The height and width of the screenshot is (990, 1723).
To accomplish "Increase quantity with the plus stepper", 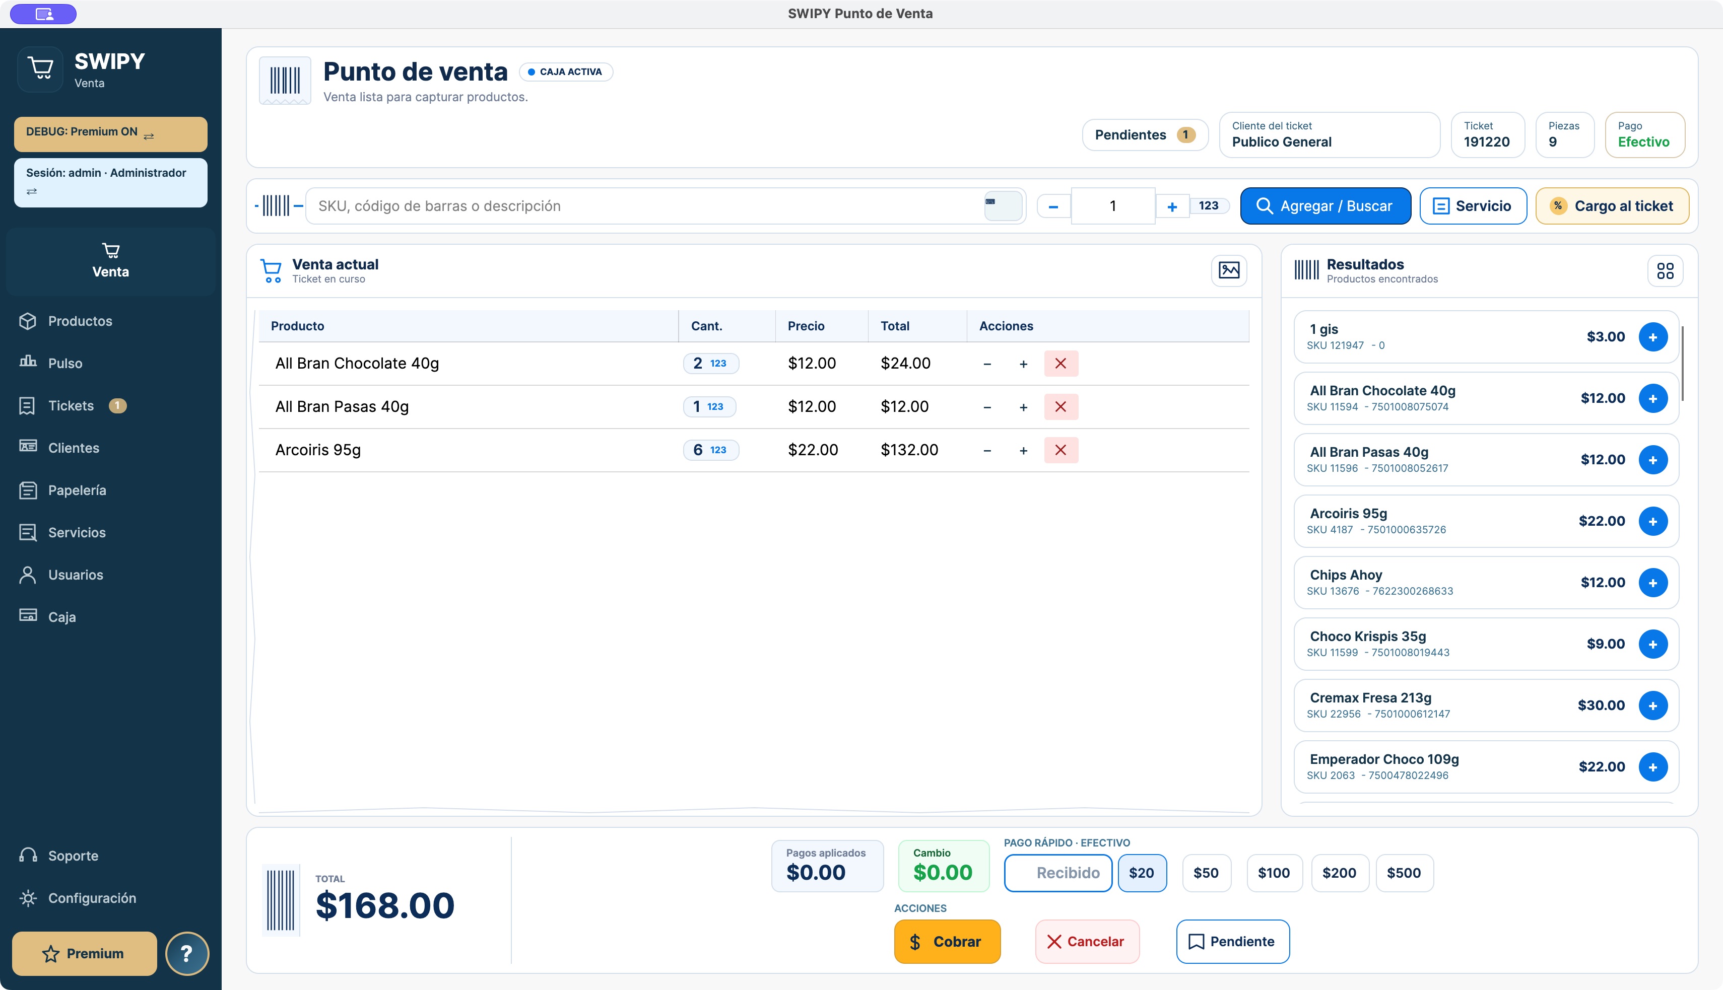I will pyautogui.click(x=1172, y=206).
